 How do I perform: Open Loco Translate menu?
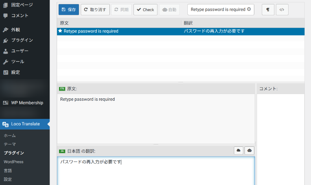(x=25, y=124)
